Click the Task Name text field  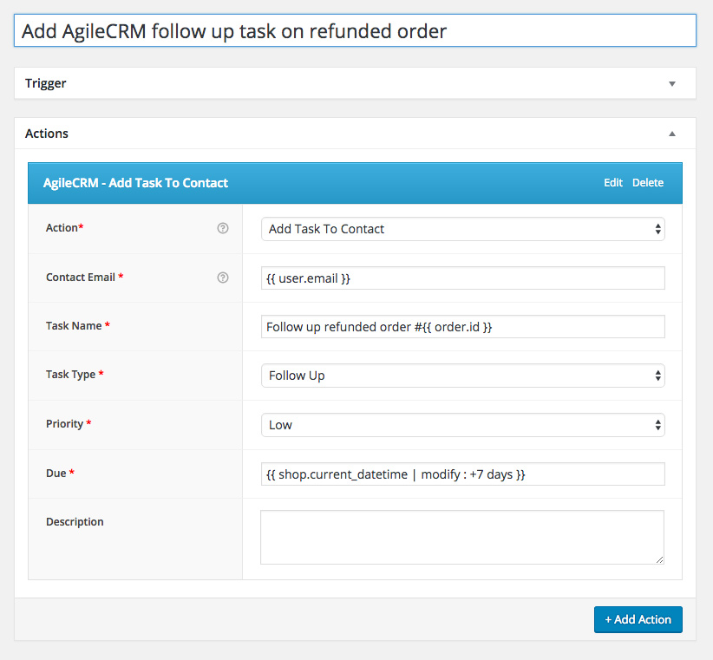coord(462,327)
